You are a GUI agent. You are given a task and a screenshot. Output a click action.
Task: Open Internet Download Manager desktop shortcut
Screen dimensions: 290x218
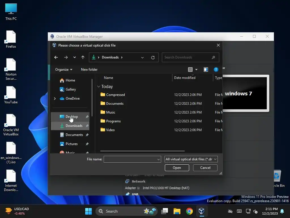point(11,181)
